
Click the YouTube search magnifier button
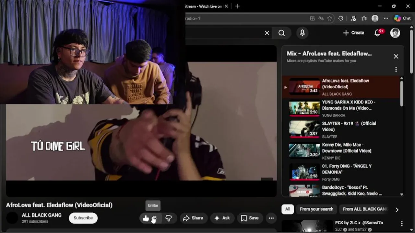click(x=282, y=33)
